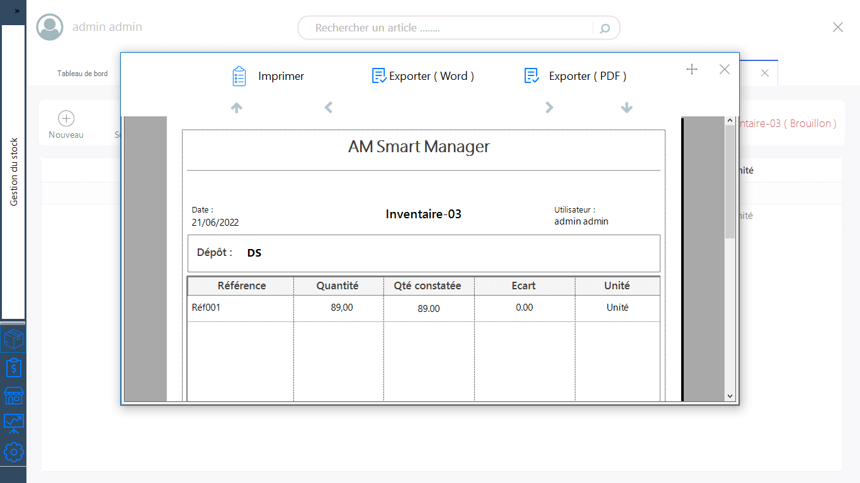860x483 pixels.
Task: Click the admin user avatar icon
Action: click(50, 27)
